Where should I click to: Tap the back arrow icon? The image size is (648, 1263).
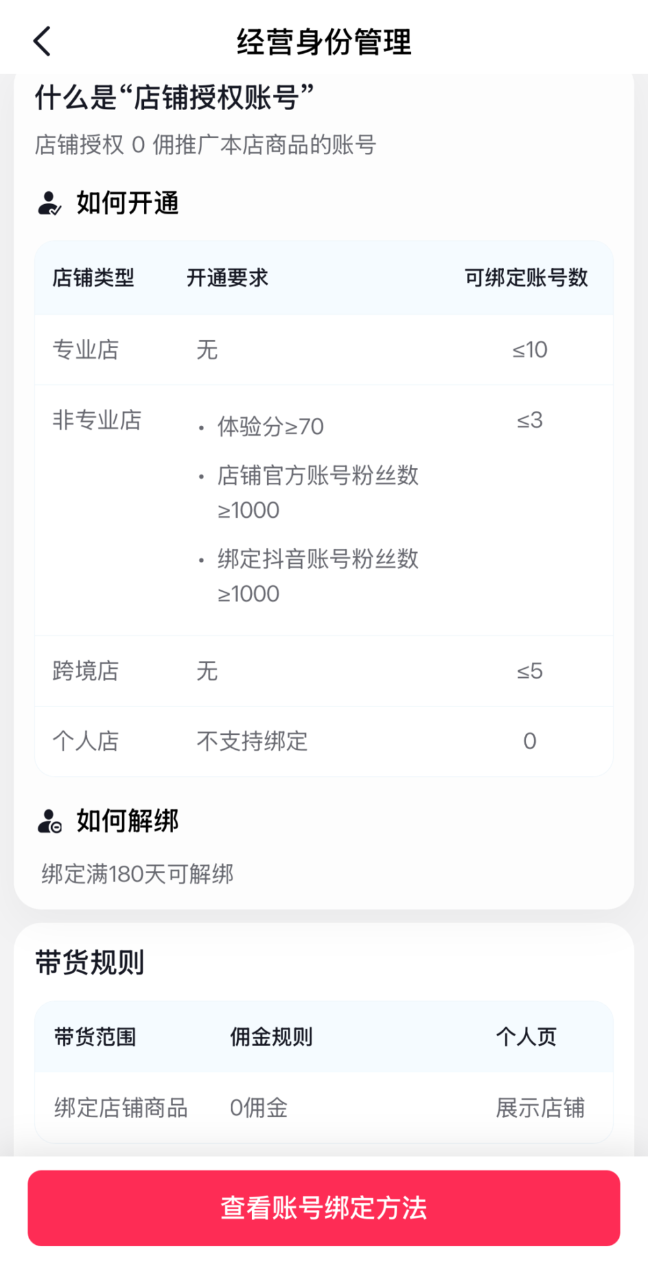pyautogui.click(x=42, y=42)
